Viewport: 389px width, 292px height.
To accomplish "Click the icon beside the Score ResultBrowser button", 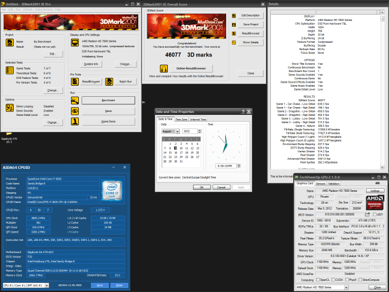I will (234, 34).
